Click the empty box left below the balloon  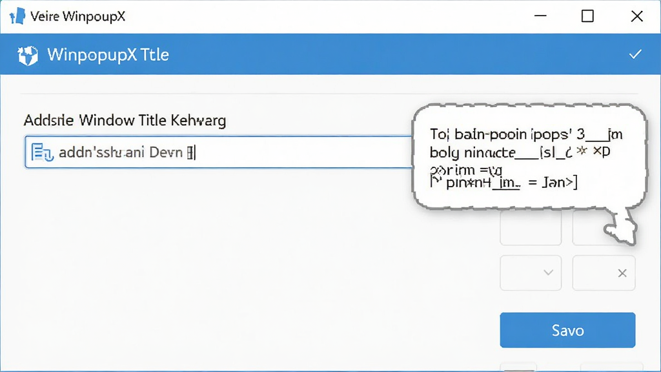click(x=531, y=228)
